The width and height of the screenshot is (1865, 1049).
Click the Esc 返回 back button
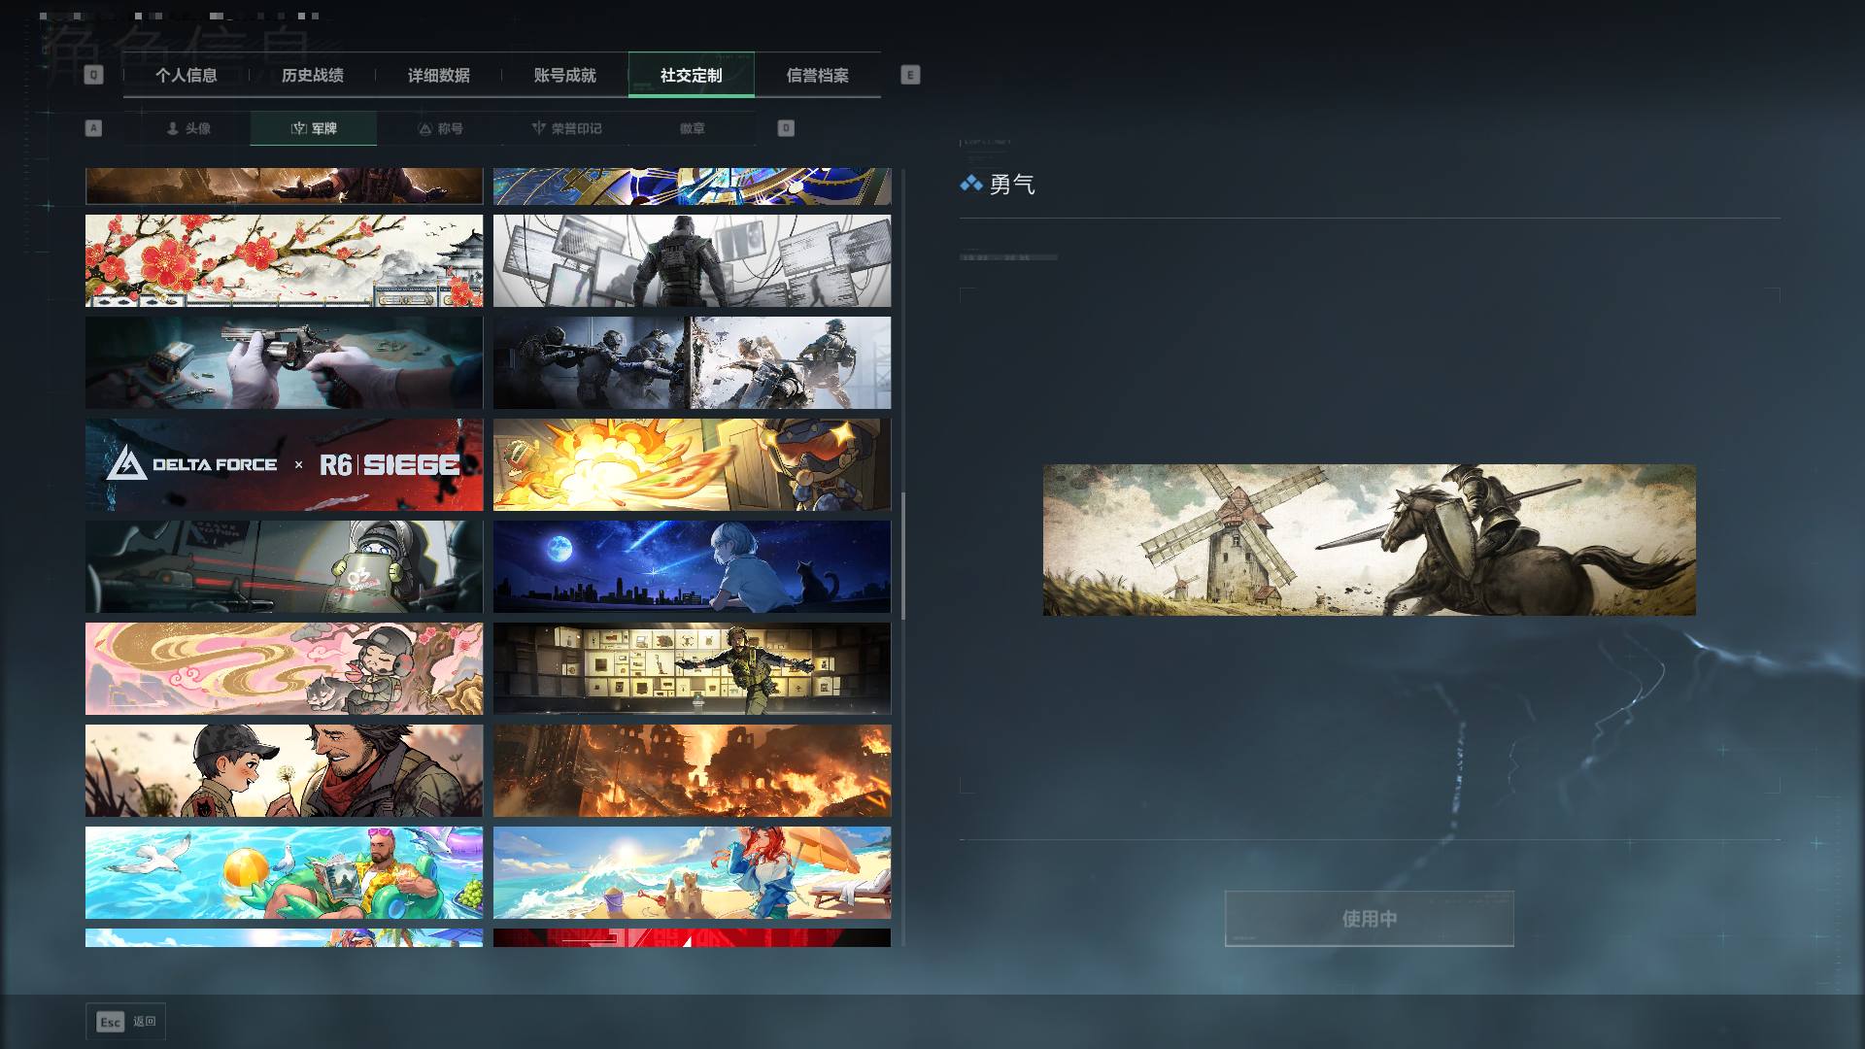click(125, 1022)
